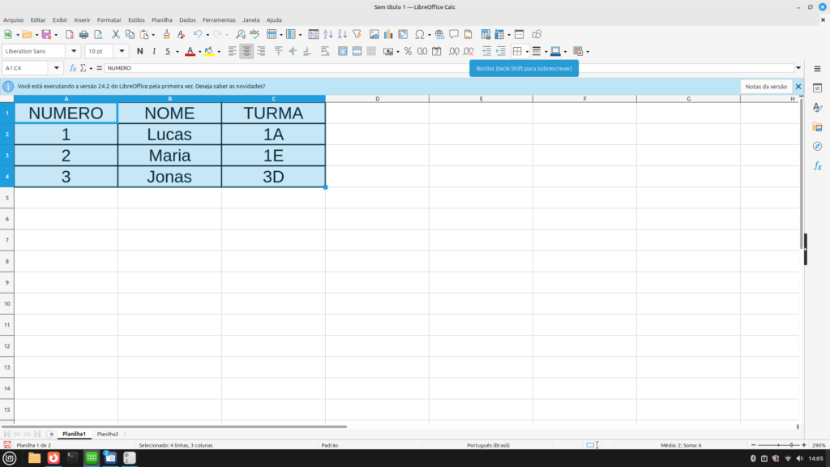Click the Insert Image icon

[374, 35]
